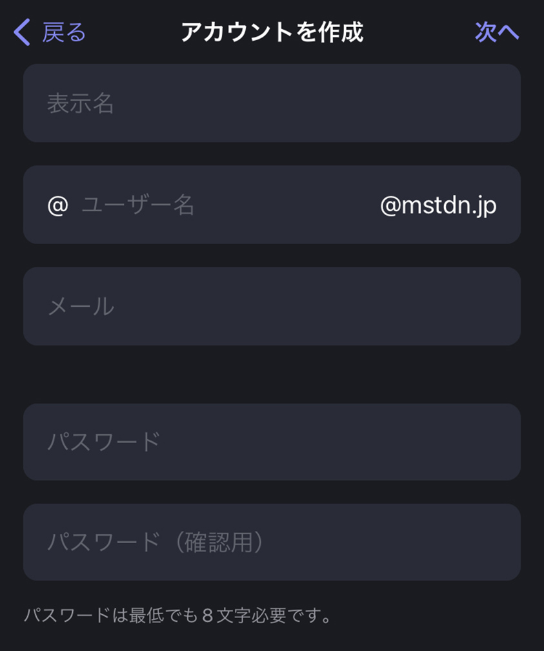Image resolution: width=544 pixels, height=651 pixels.
Task: Click the 表示名 placeholder text
Action: (x=80, y=103)
